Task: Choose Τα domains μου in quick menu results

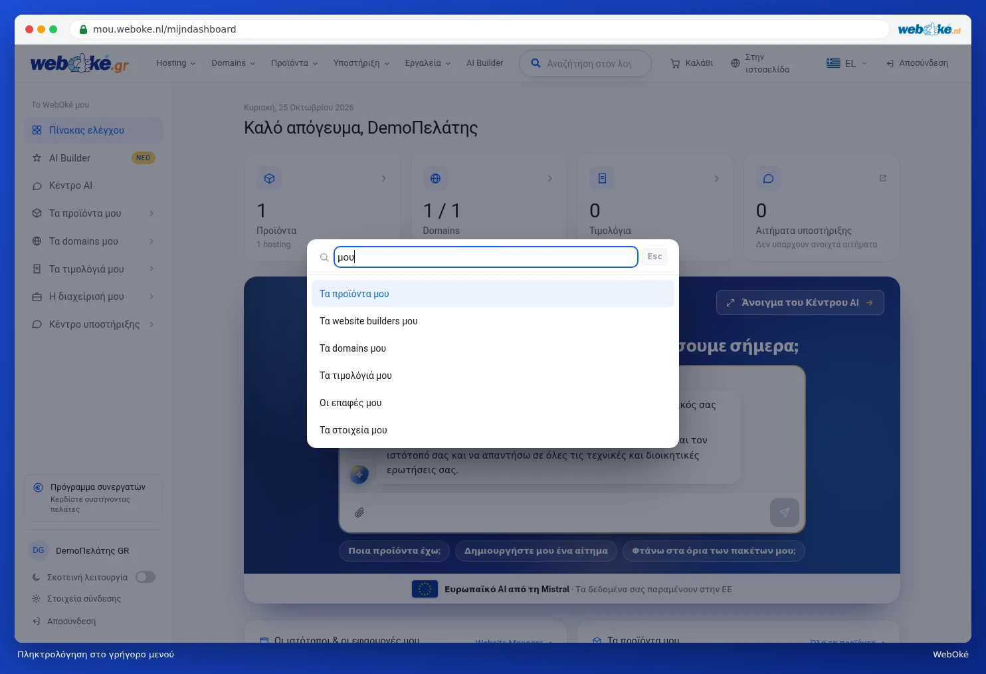Action: point(493,348)
